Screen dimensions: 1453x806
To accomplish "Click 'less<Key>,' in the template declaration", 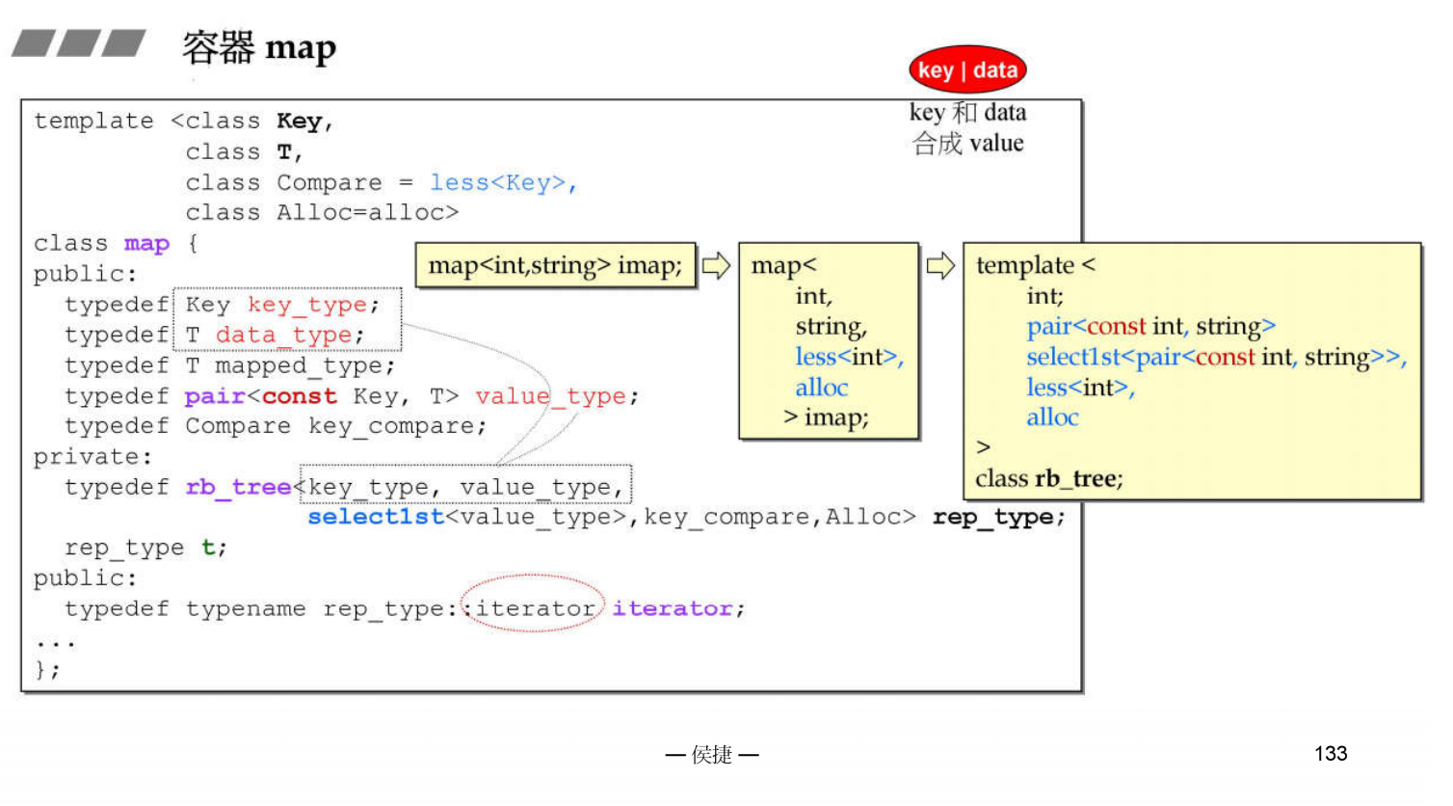I will point(503,182).
